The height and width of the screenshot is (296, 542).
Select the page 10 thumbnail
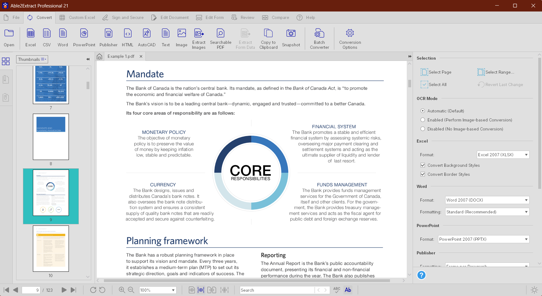click(x=51, y=248)
